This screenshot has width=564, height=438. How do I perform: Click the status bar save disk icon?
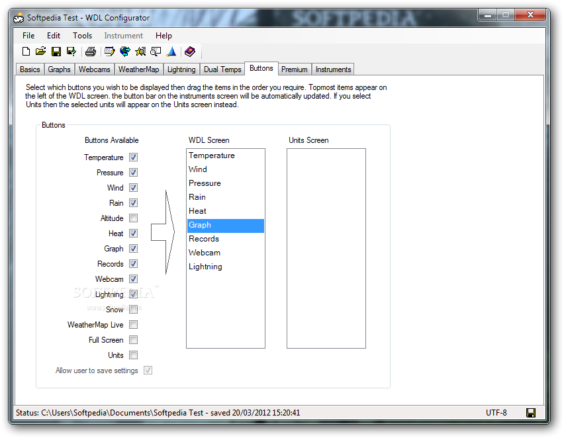(x=530, y=412)
